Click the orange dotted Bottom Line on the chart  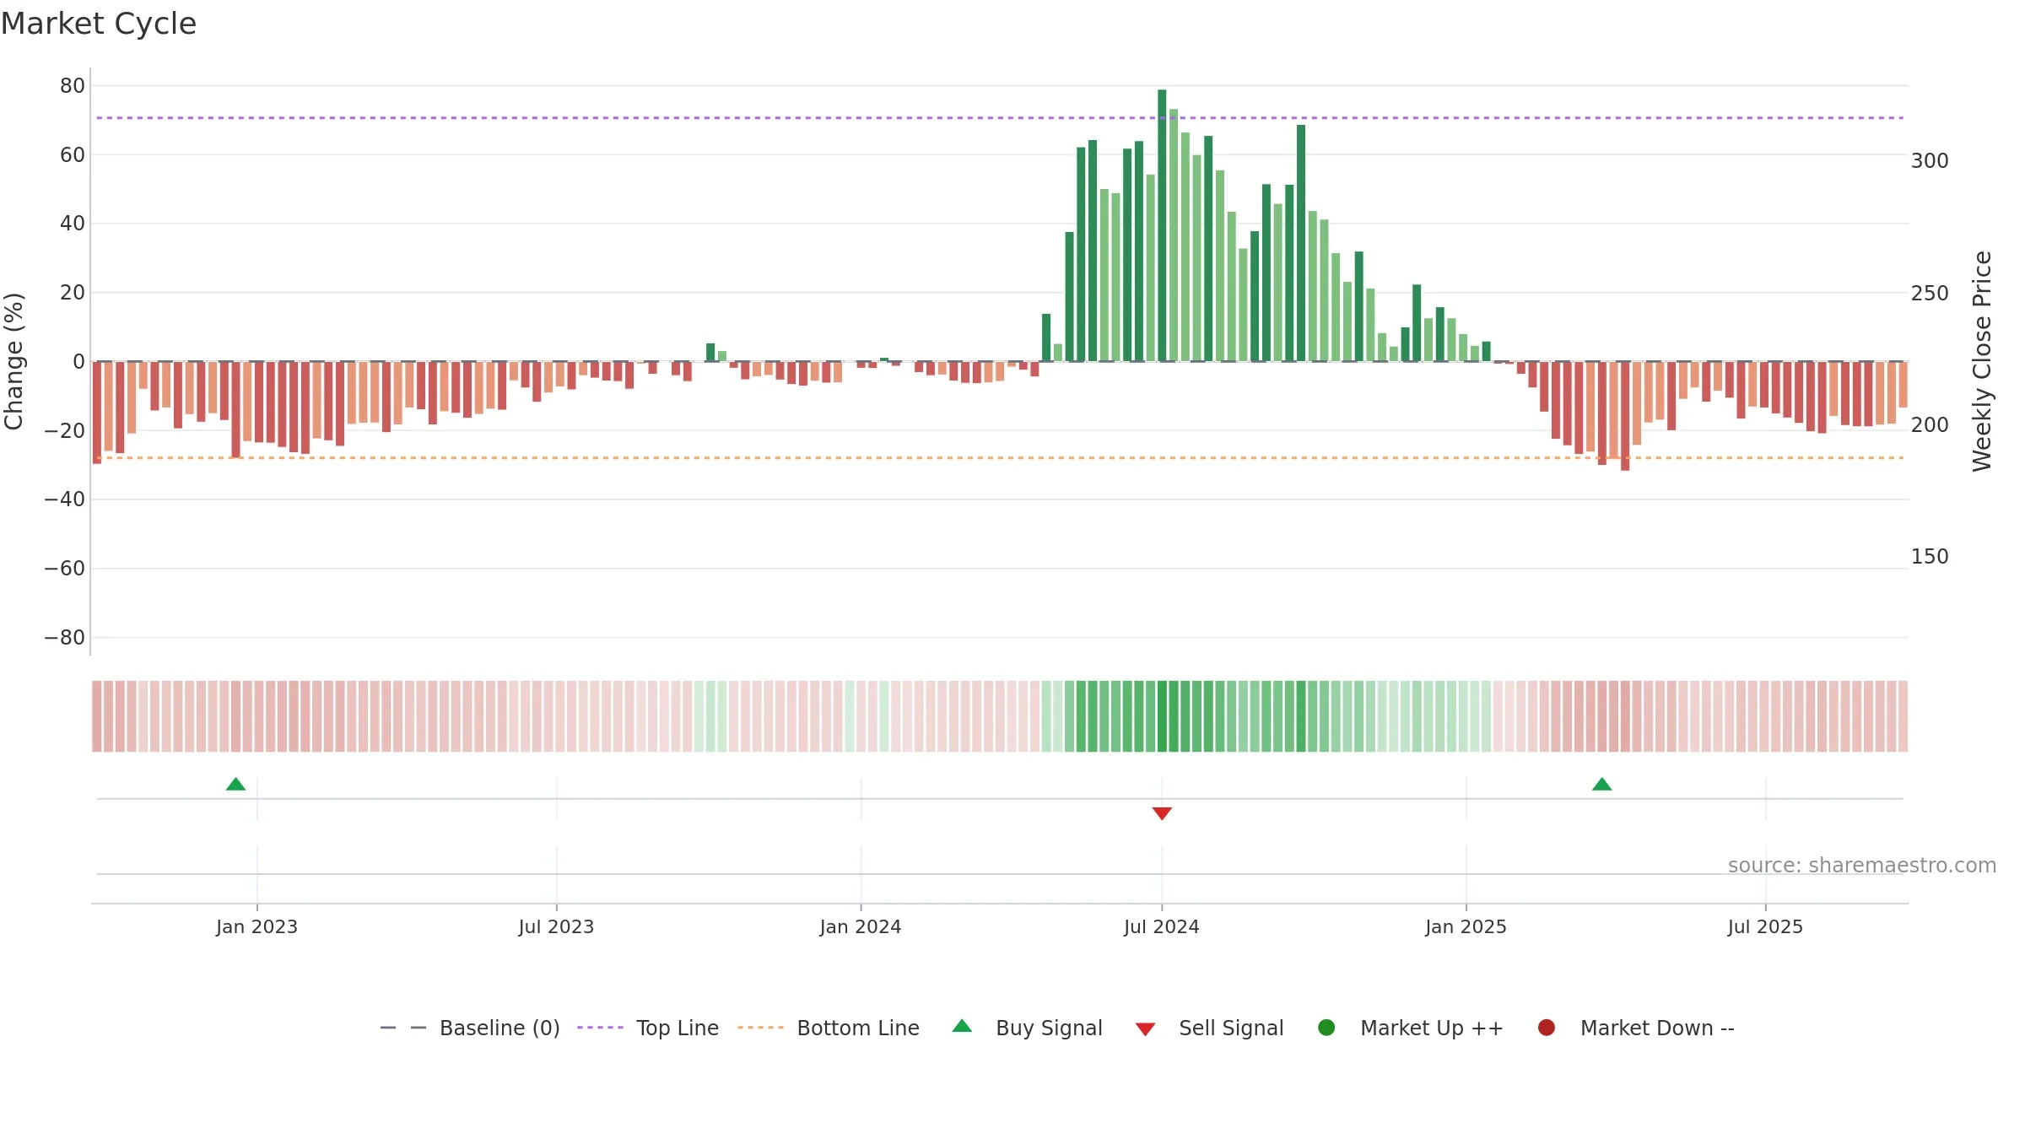pyautogui.click(x=1000, y=458)
